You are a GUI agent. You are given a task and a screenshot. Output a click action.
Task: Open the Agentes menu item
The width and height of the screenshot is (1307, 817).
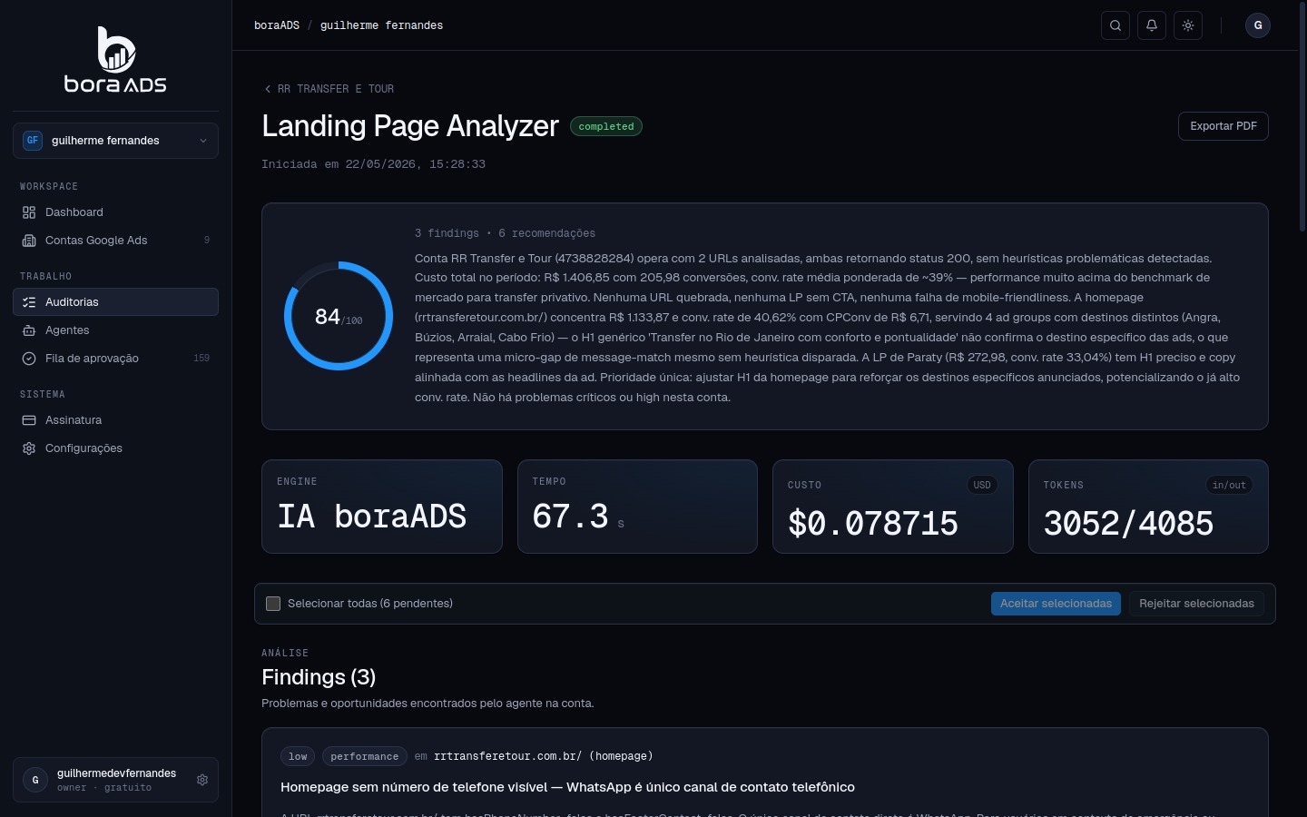[115, 330]
